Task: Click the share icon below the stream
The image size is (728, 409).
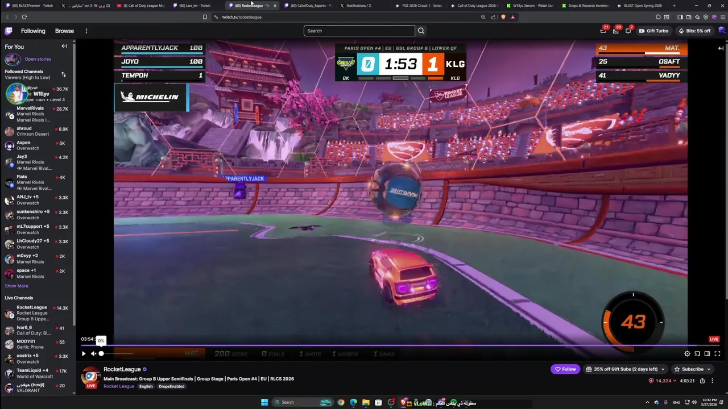Action: pyautogui.click(x=702, y=381)
